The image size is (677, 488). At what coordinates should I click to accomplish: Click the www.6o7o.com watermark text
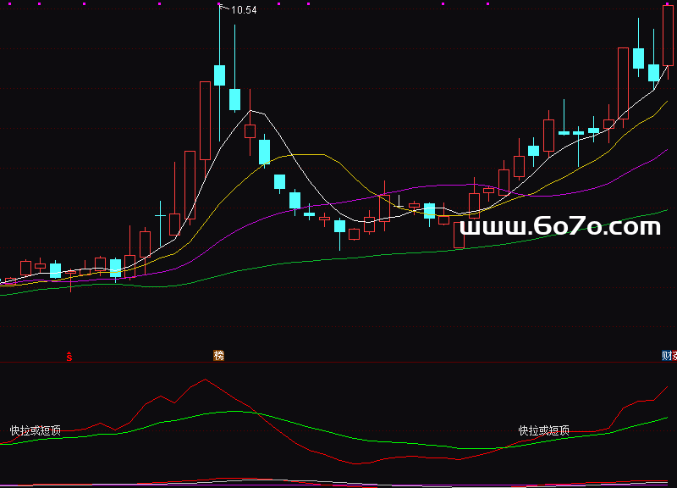click(559, 226)
